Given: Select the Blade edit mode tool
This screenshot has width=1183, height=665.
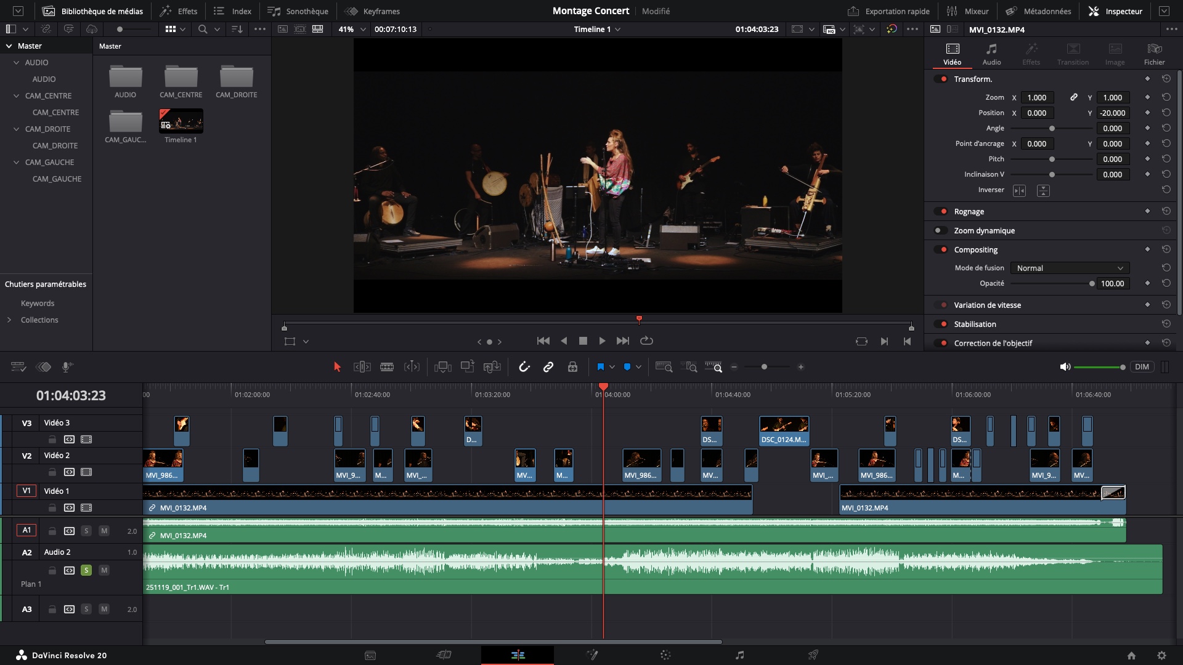Looking at the screenshot, I should [387, 367].
